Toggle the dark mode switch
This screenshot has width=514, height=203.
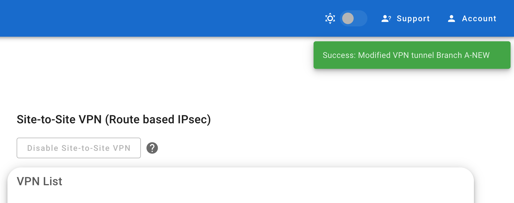coord(353,18)
